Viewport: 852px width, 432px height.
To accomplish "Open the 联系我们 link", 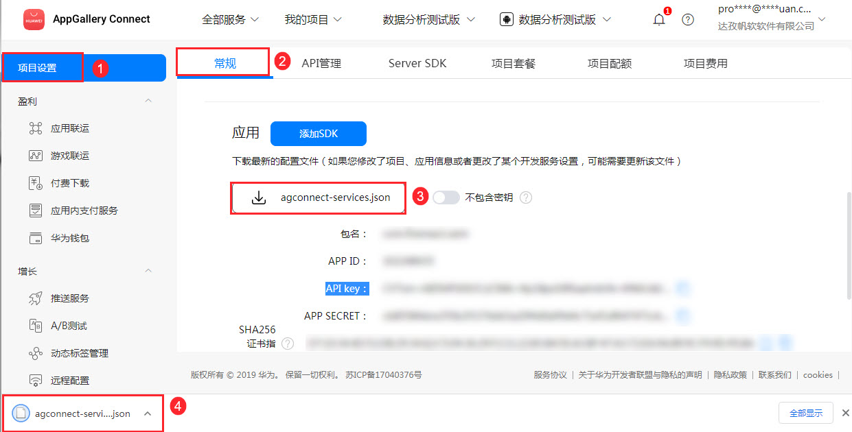I will [x=775, y=375].
